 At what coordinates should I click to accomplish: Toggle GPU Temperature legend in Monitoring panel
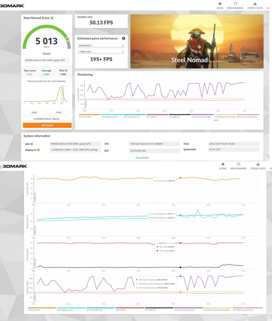(135, 116)
